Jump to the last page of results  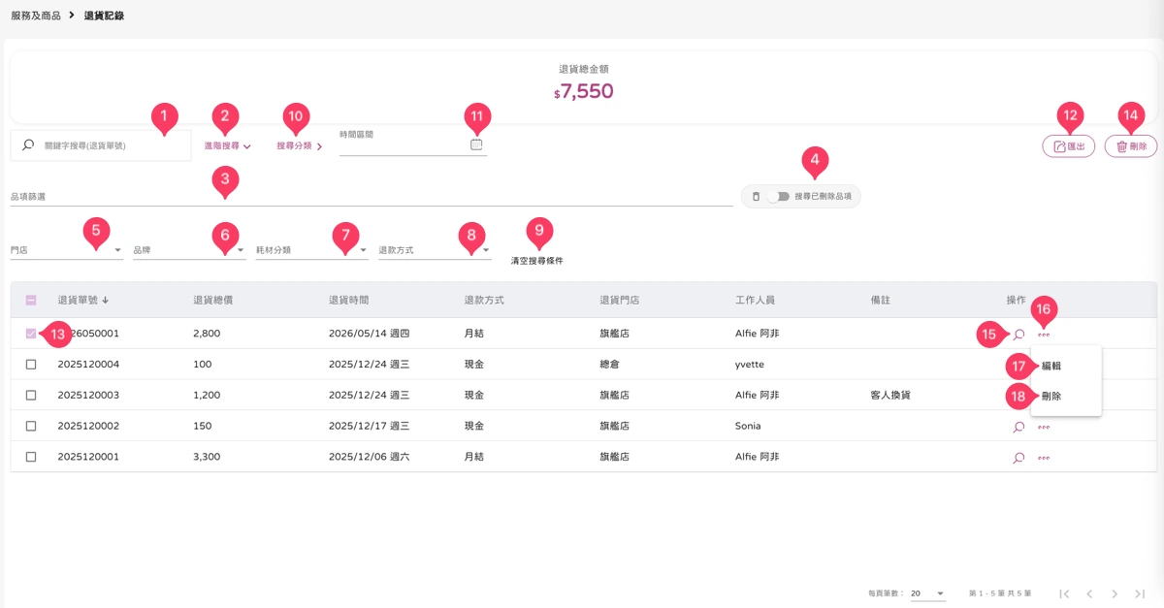1140,593
